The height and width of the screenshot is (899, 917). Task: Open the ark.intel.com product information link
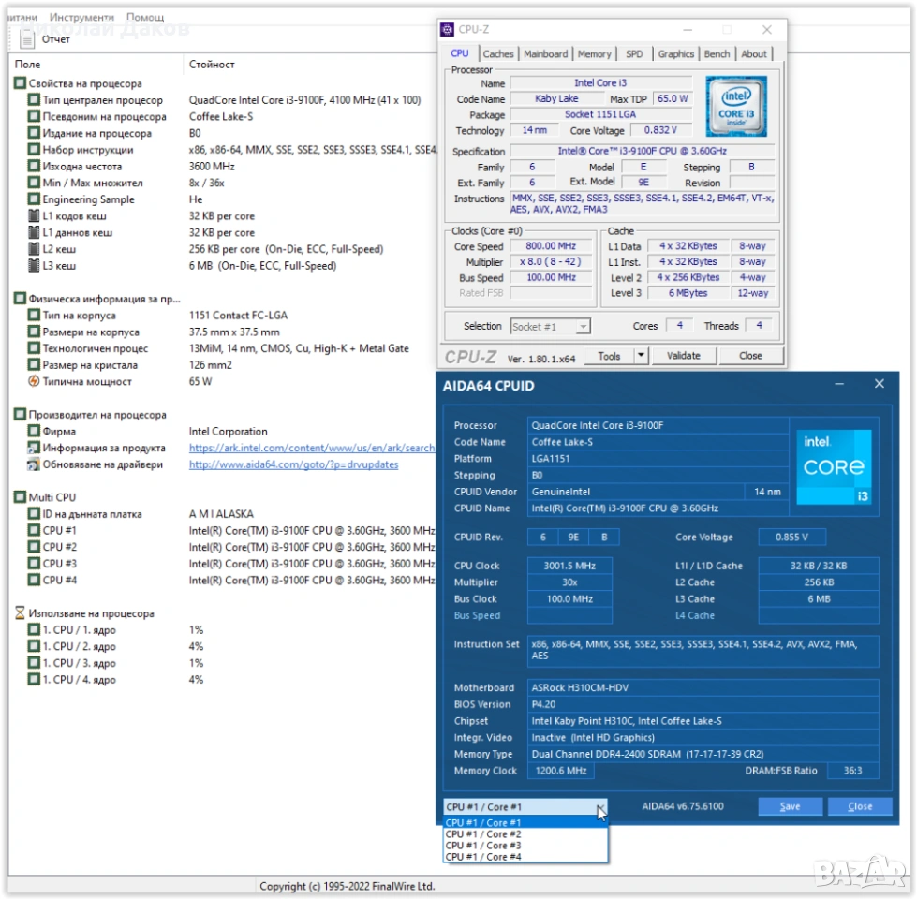pos(312,449)
